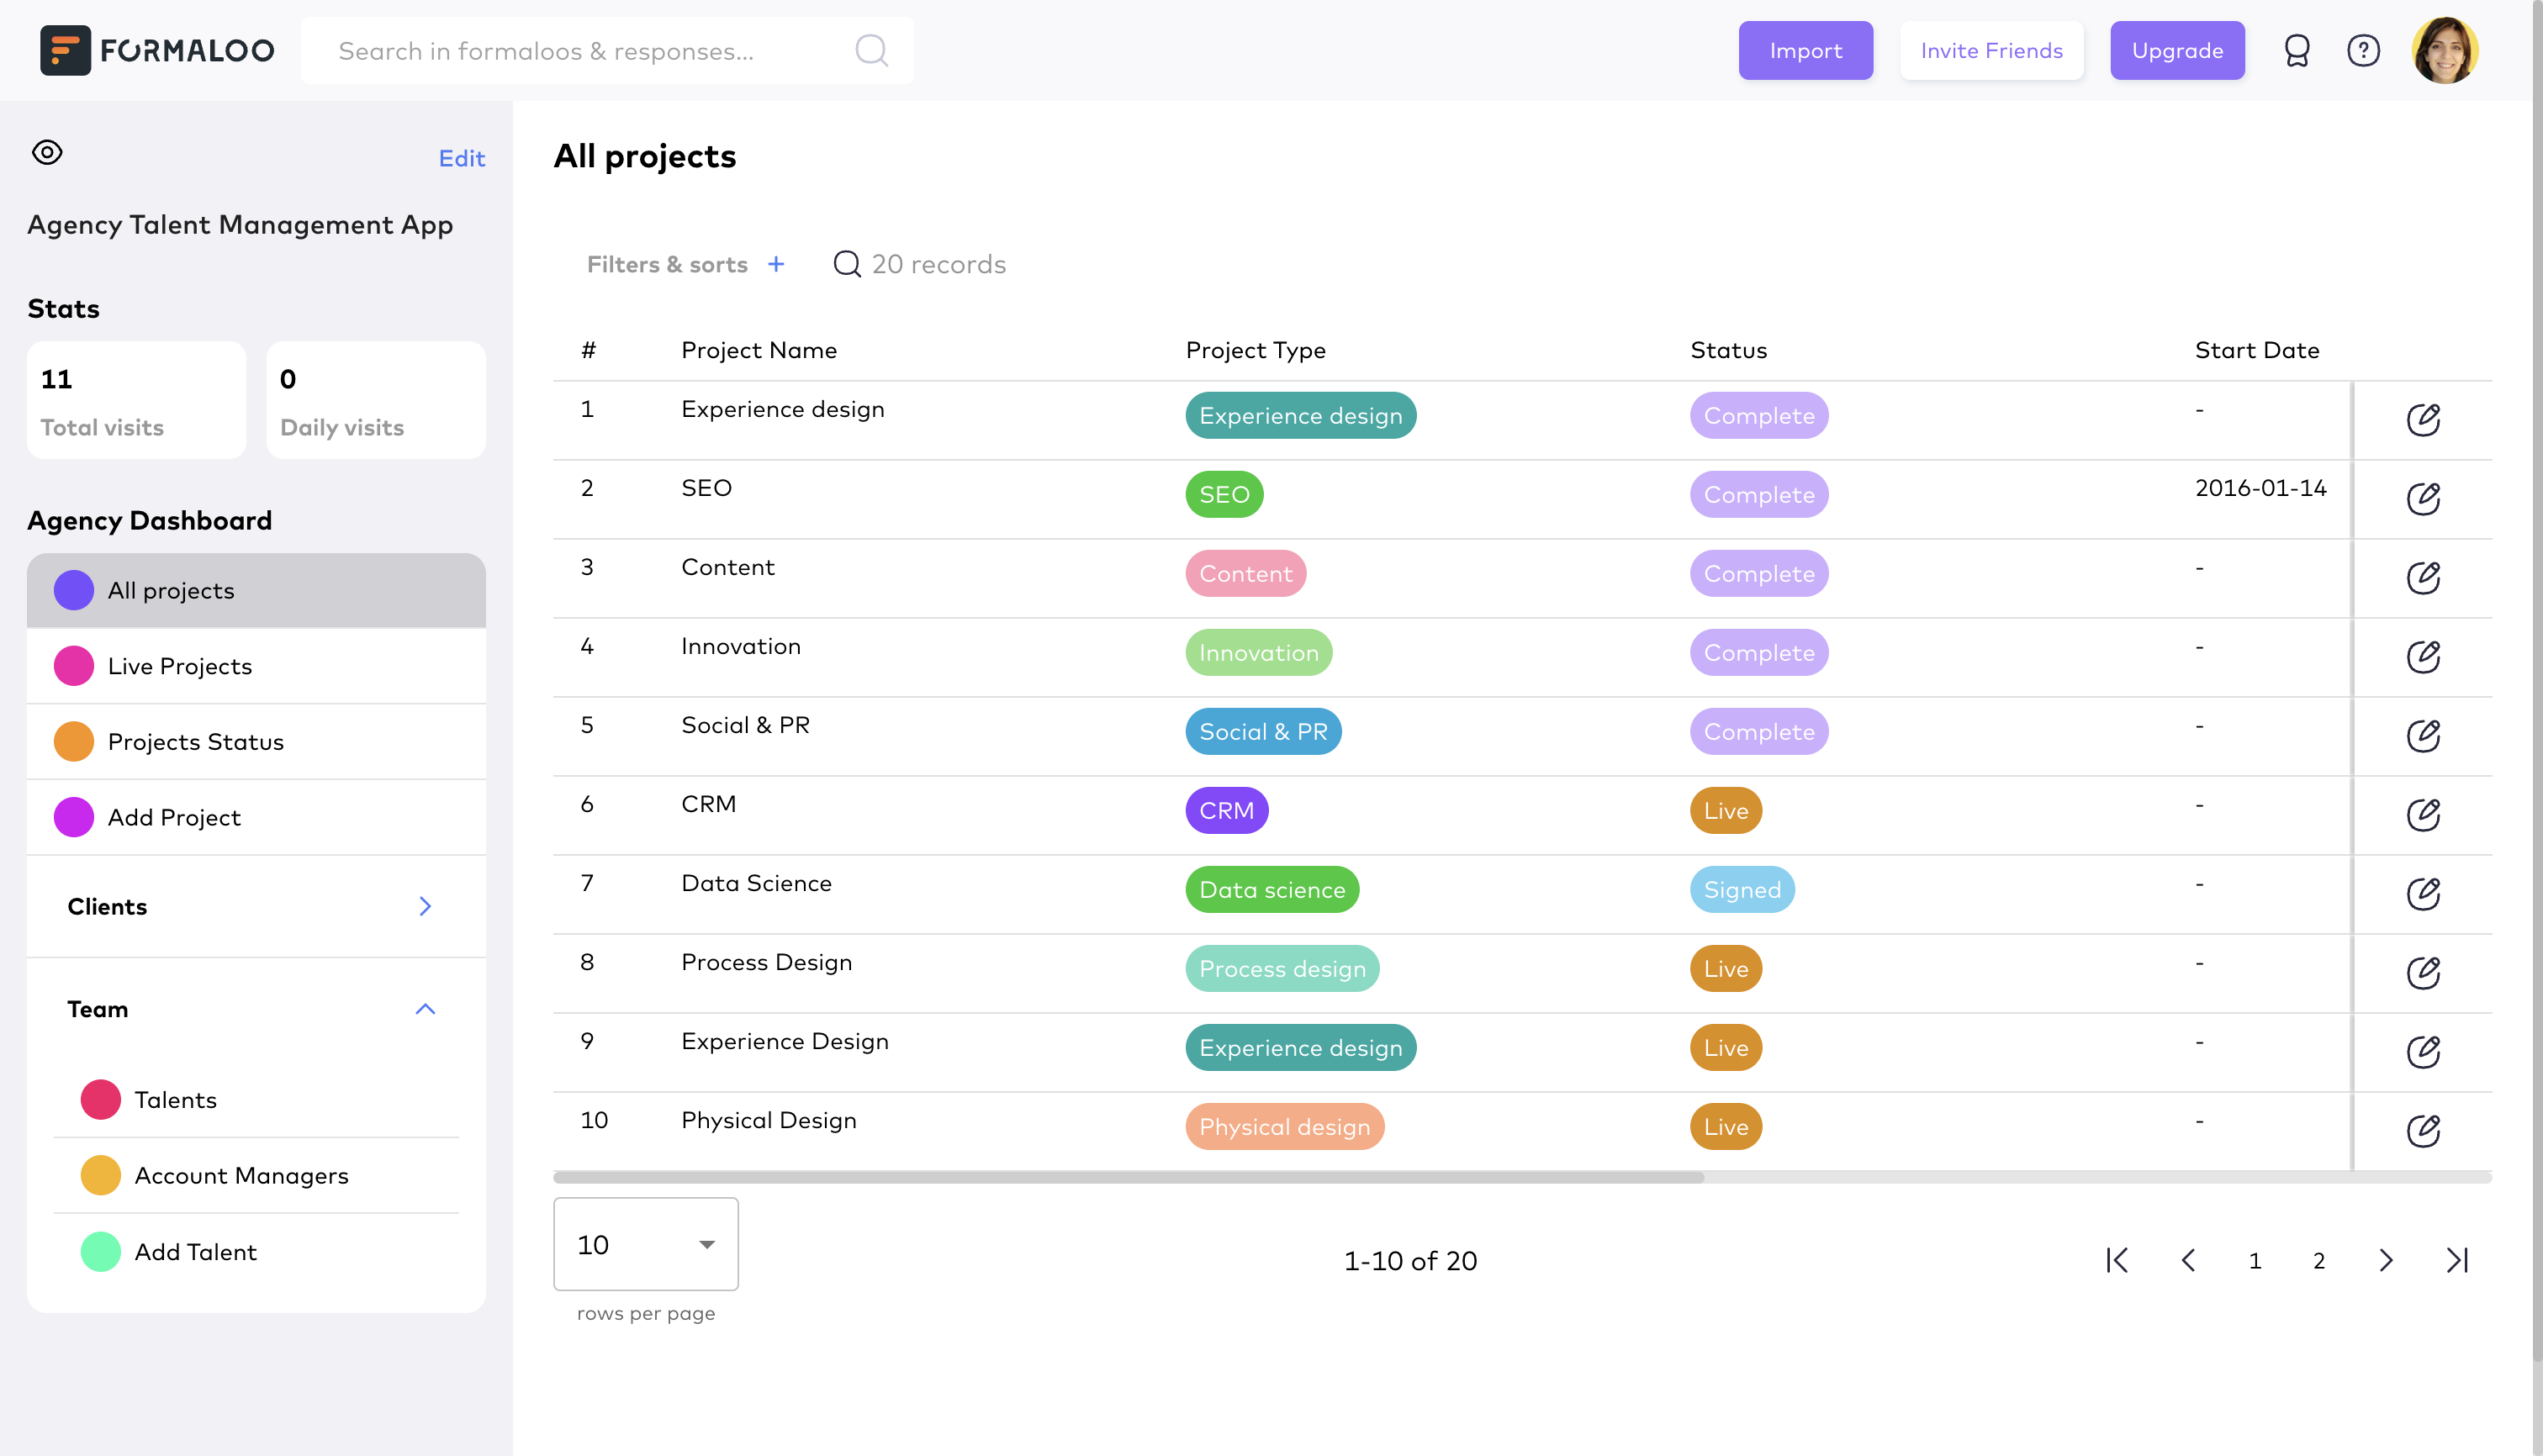Open the rewards badge icon in header
This screenshot has width=2543, height=1456.
pos(2297,50)
